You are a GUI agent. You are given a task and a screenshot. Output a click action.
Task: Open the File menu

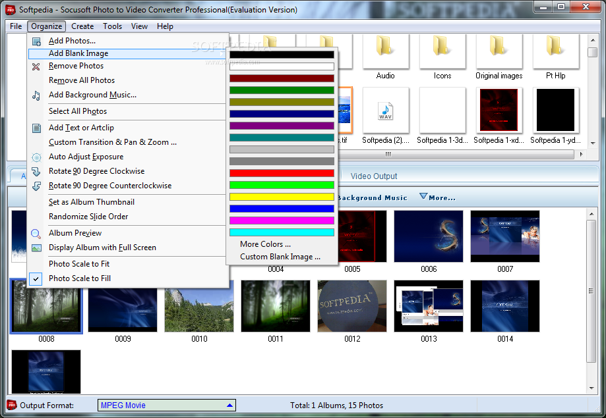(x=16, y=26)
